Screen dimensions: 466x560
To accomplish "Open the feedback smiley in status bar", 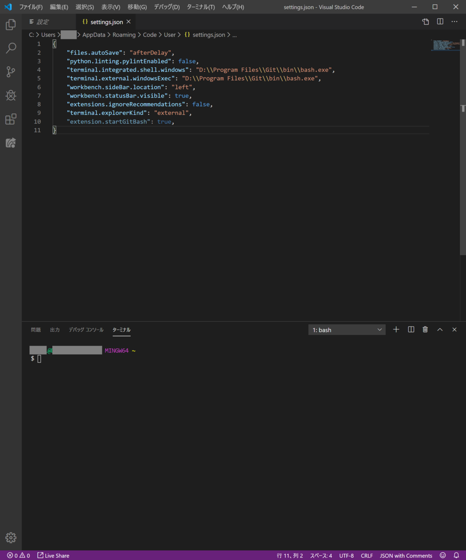I will click(x=443, y=555).
